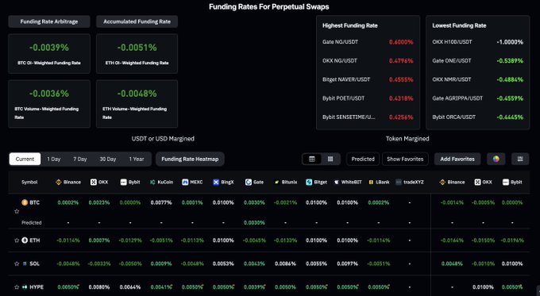The height and width of the screenshot is (296, 540).
Task: Select the 7 Day tab
Action: tap(80, 159)
